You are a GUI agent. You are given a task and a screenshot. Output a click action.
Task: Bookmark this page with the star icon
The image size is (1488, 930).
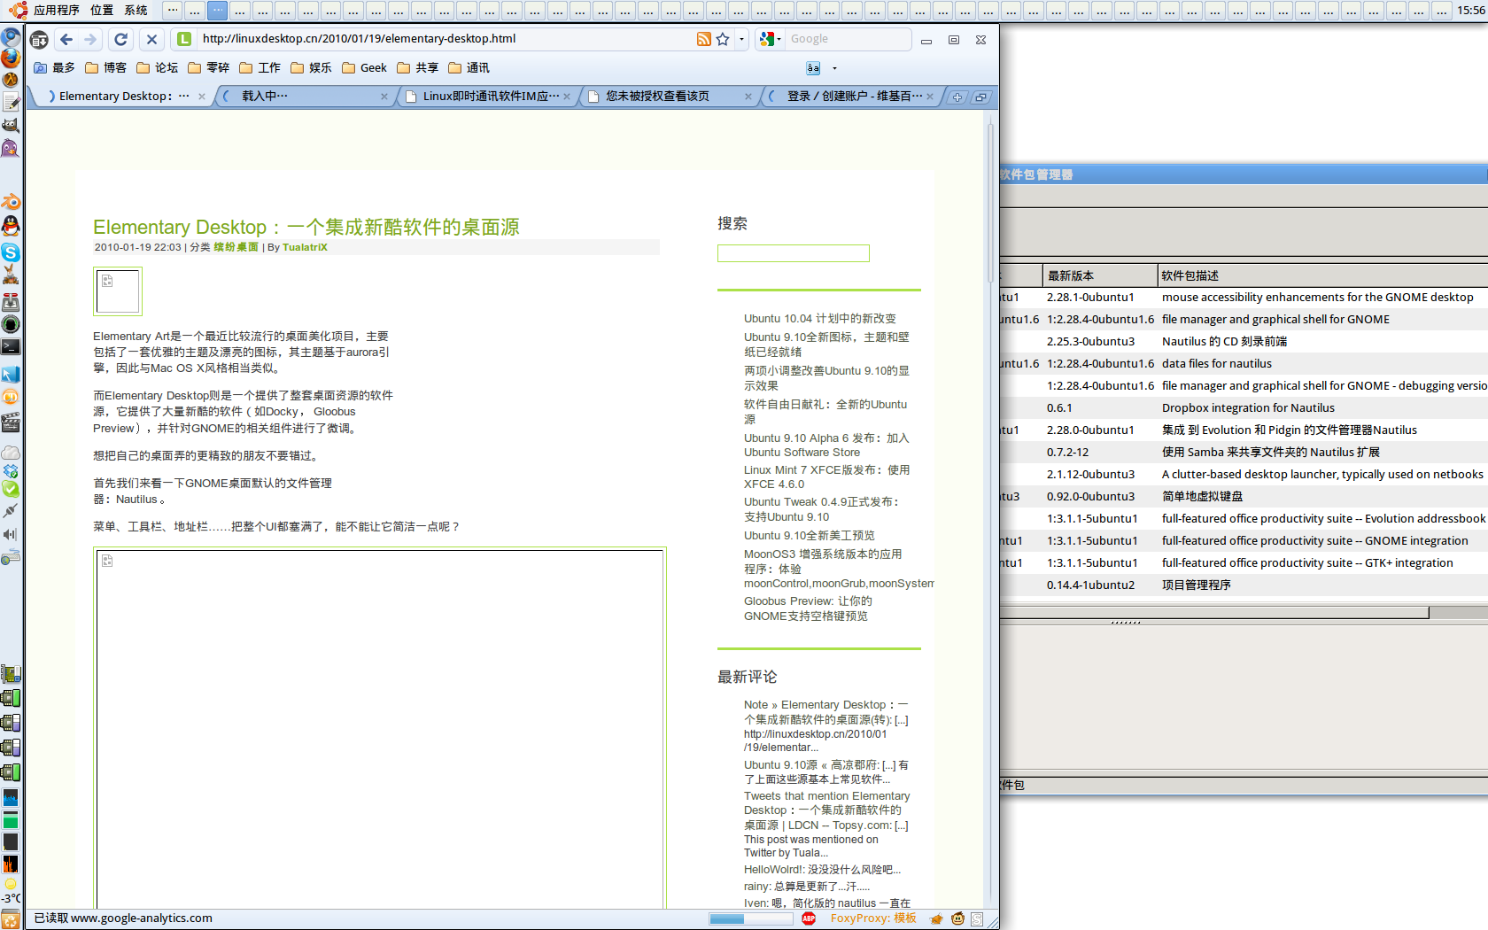tap(723, 39)
